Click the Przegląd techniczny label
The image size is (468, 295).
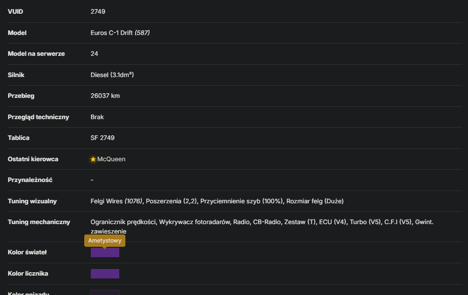point(38,117)
